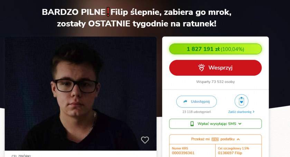
Task: Open Filip's campaign photo
Action: coord(81,93)
